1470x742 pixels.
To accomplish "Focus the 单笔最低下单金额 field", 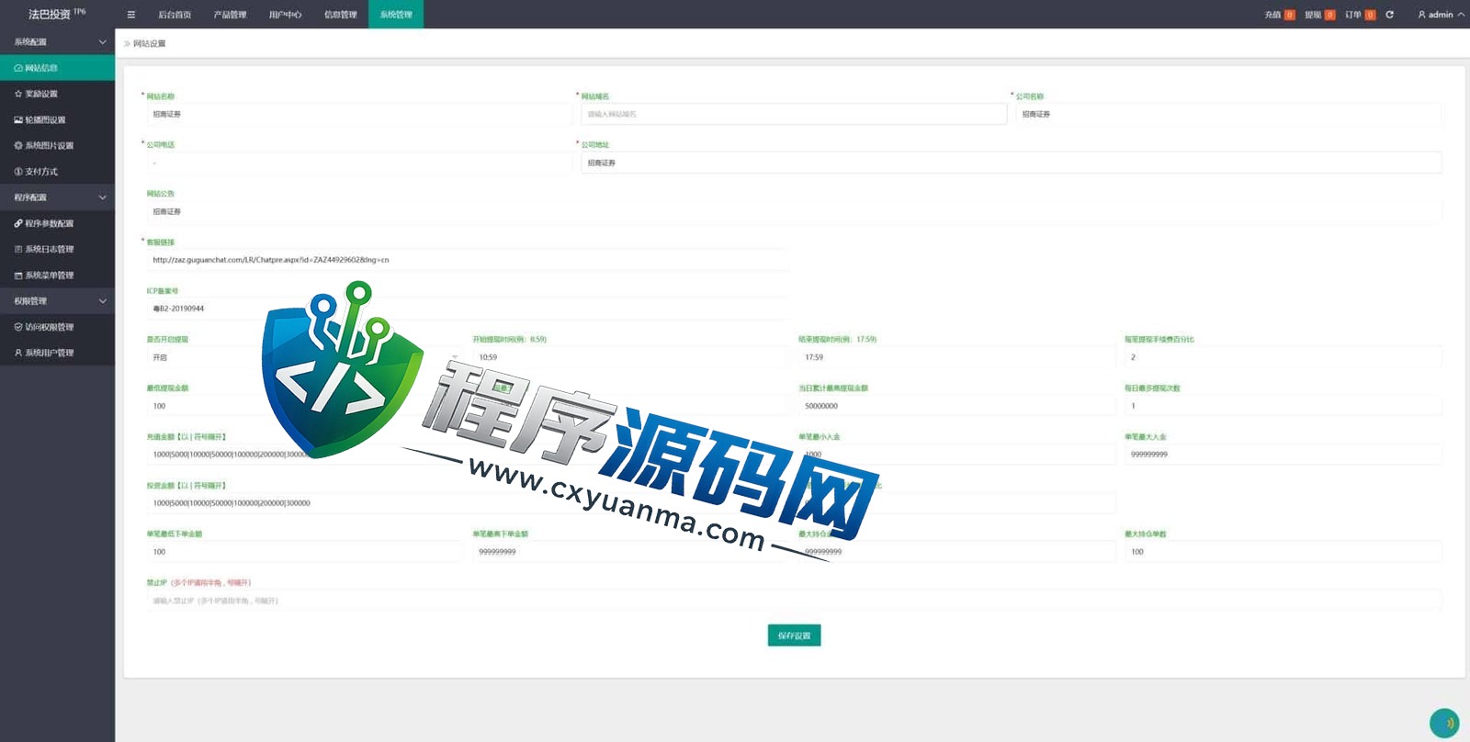I will [x=304, y=552].
